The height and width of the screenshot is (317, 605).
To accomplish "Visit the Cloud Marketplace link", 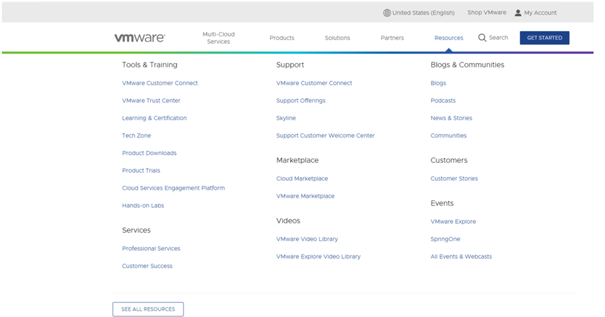I will tap(302, 179).
